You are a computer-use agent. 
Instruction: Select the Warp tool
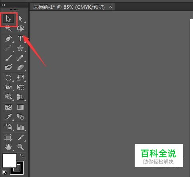tap(8, 87)
